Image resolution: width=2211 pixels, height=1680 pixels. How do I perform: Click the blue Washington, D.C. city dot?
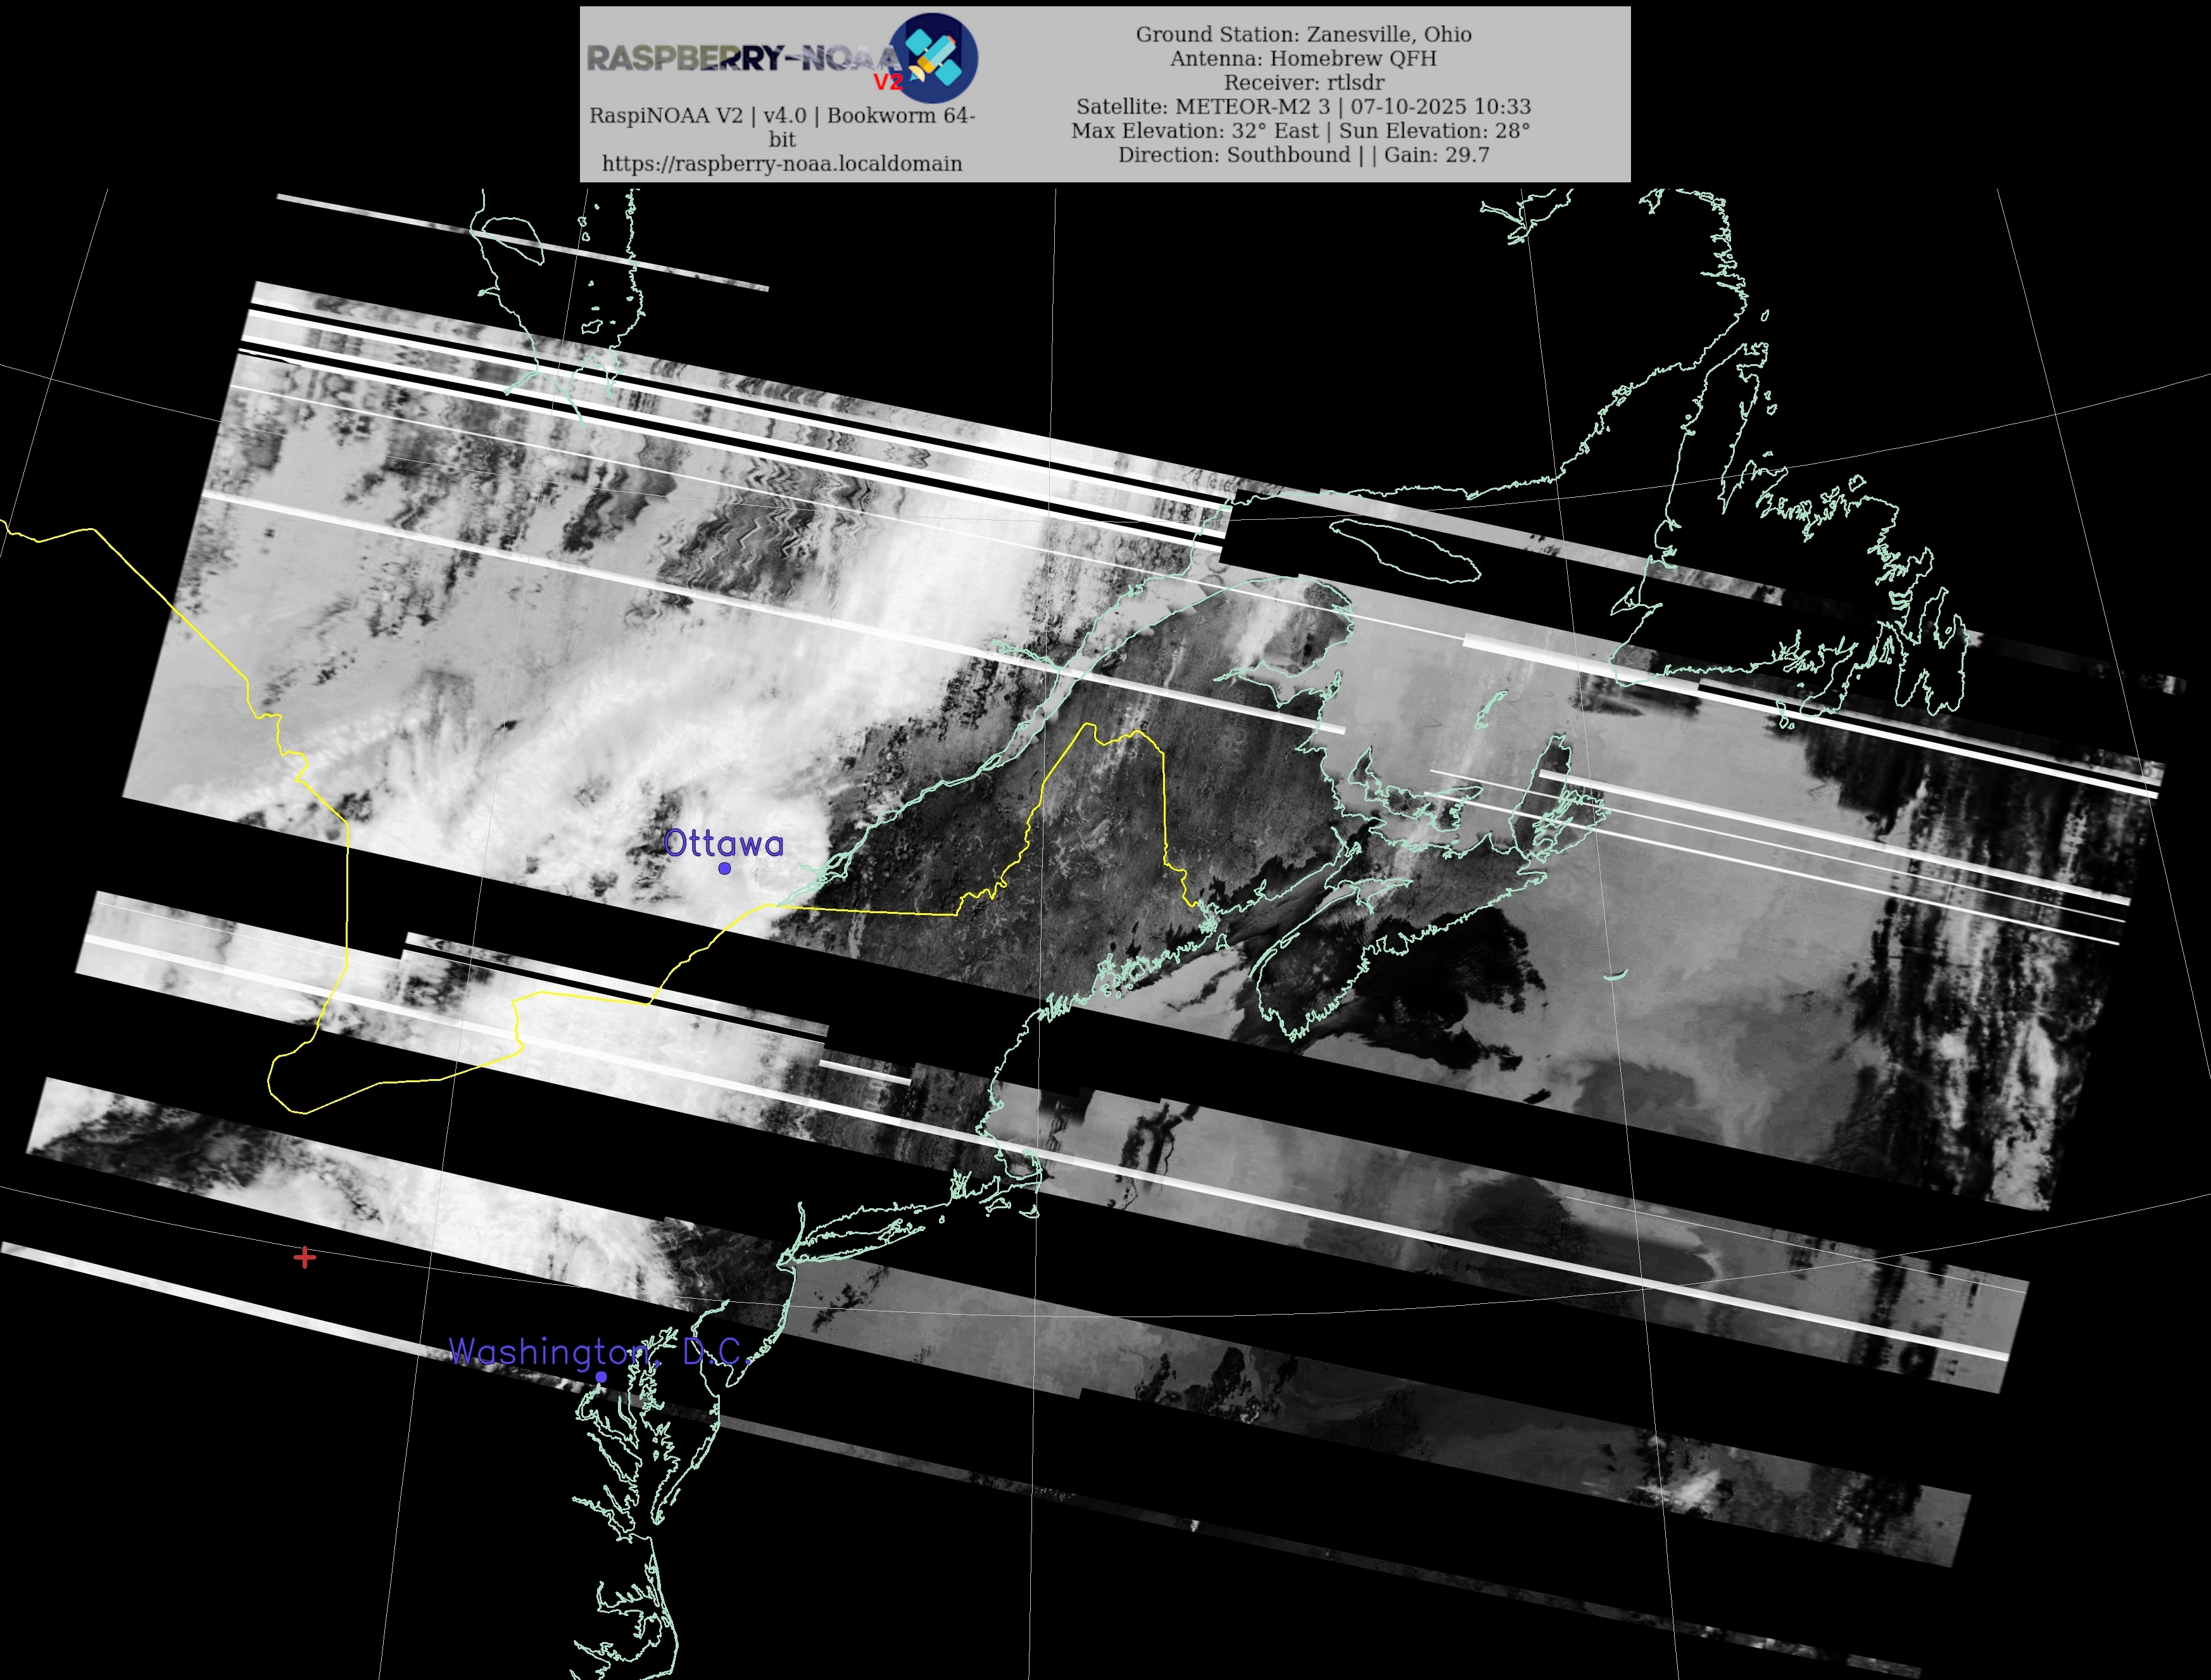pos(601,1377)
